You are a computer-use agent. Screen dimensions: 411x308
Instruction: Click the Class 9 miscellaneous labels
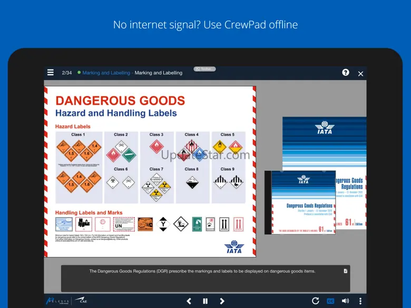(x=228, y=182)
